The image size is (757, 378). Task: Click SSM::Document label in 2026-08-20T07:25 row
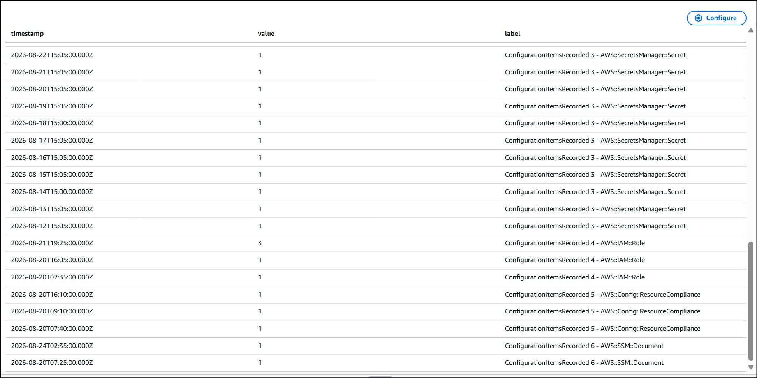point(584,363)
